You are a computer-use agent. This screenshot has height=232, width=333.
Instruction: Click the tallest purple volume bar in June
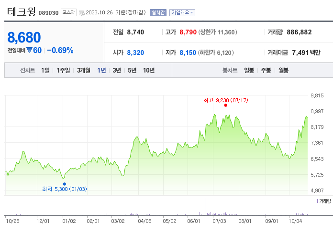click(206, 207)
